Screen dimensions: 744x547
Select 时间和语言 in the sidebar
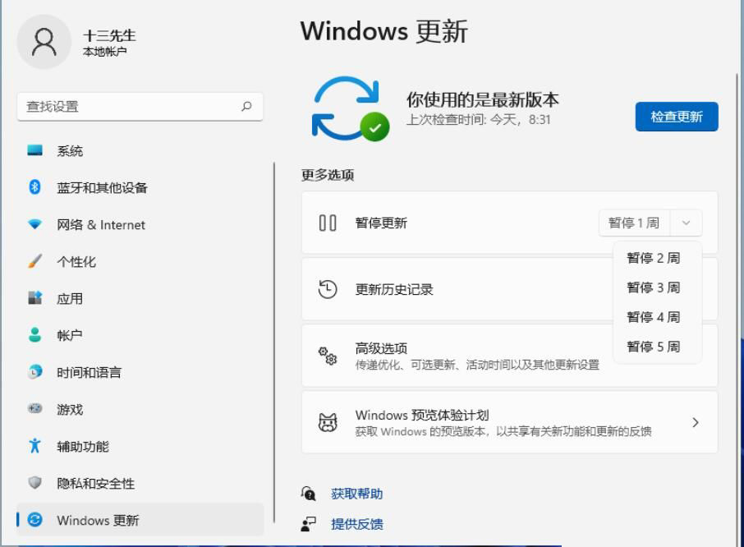(89, 373)
